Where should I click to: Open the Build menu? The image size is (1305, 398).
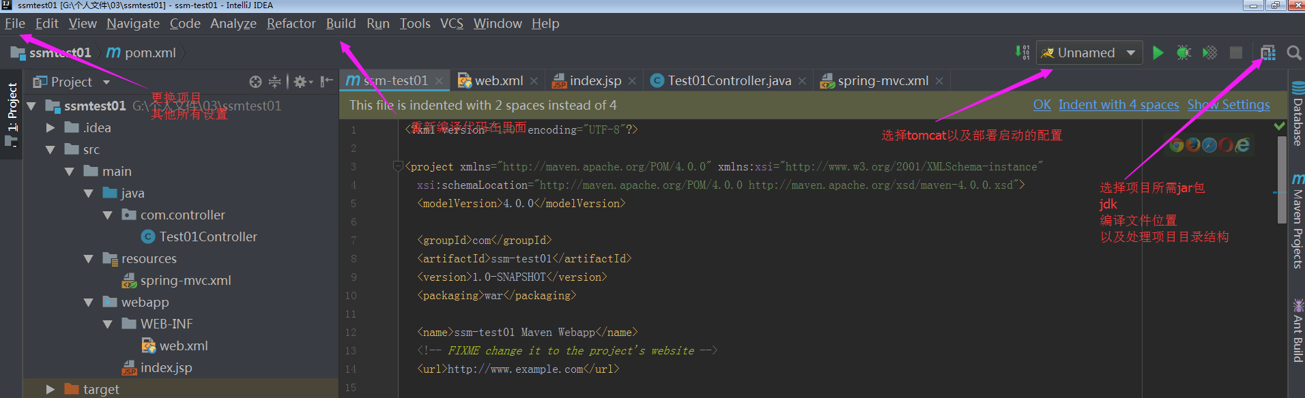click(x=341, y=23)
